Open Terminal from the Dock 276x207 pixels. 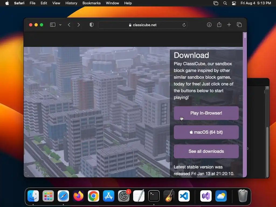[154, 196]
